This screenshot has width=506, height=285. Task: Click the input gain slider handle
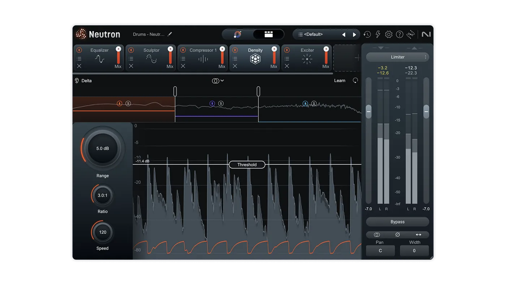(x=369, y=111)
